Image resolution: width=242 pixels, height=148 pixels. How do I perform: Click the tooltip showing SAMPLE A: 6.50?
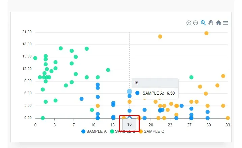(155, 89)
